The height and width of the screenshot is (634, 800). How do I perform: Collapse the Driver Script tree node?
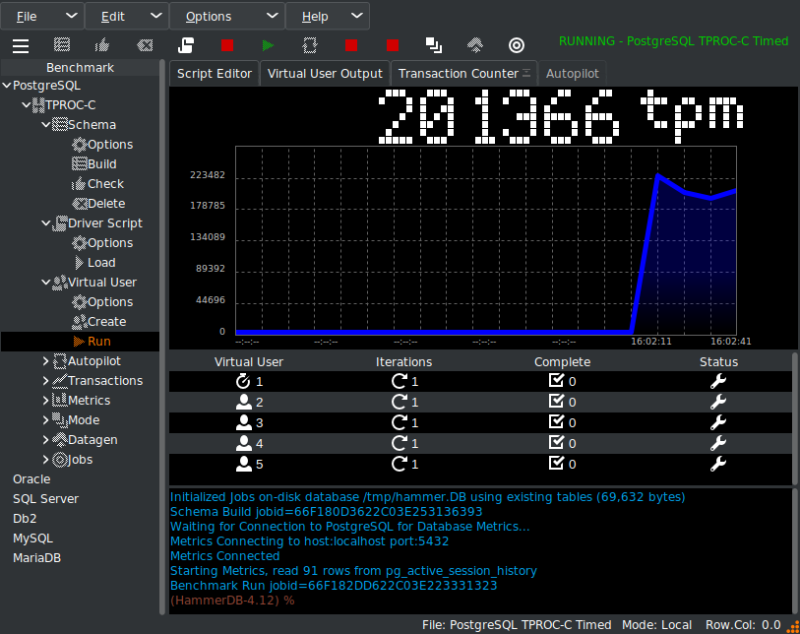[46, 223]
